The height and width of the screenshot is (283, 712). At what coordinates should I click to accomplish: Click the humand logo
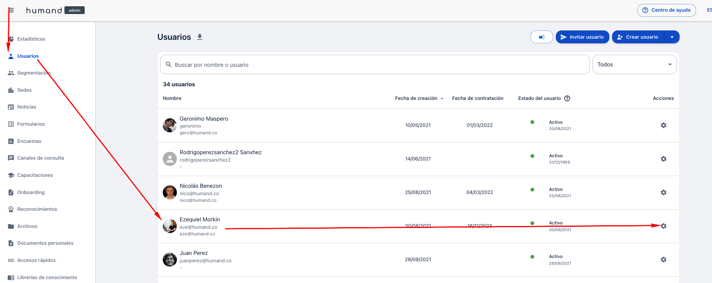[44, 11]
